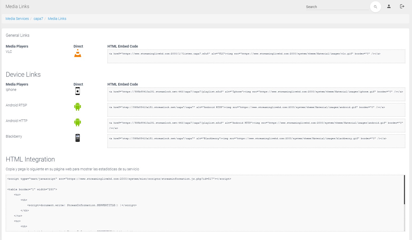Click the magnifying glass search button
The height and width of the screenshot is (240, 412).
(x=375, y=7)
